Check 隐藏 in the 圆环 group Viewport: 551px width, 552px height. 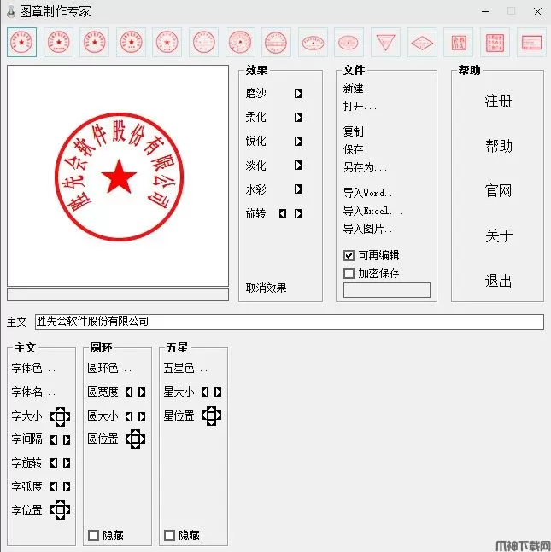[x=93, y=535]
